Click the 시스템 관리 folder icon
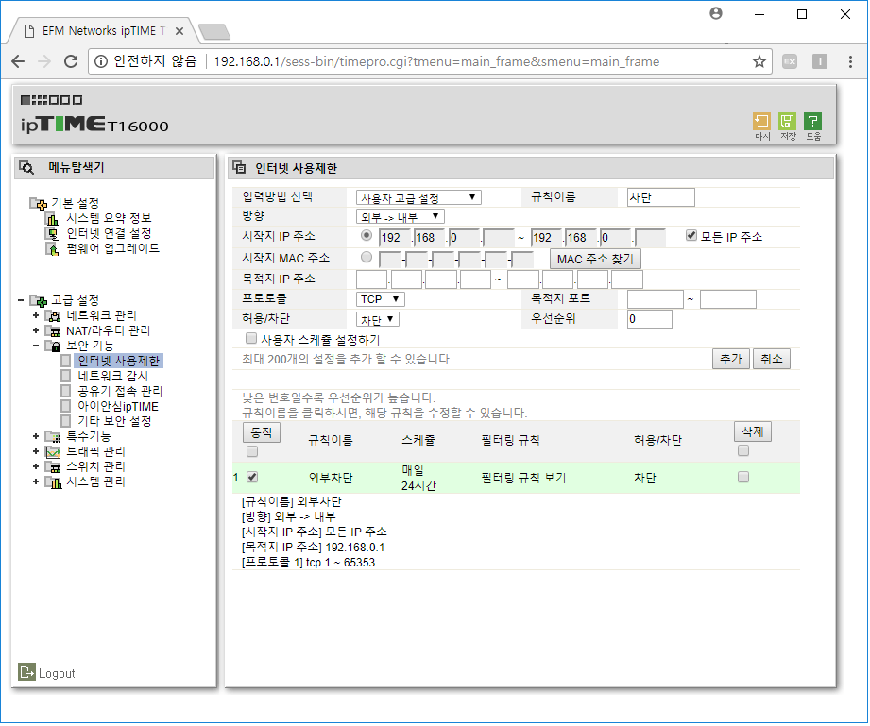 click(x=53, y=483)
